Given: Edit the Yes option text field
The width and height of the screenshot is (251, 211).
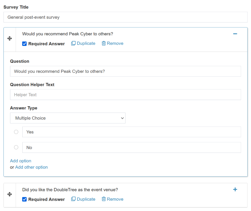Looking at the screenshot, I should point(131,132).
